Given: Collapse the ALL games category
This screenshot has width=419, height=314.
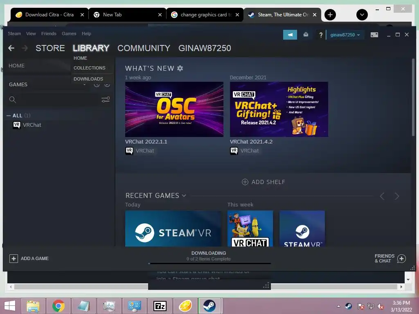Looking at the screenshot, I should [9, 116].
